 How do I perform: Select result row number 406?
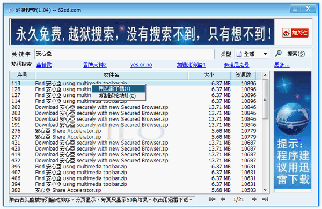(136, 178)
